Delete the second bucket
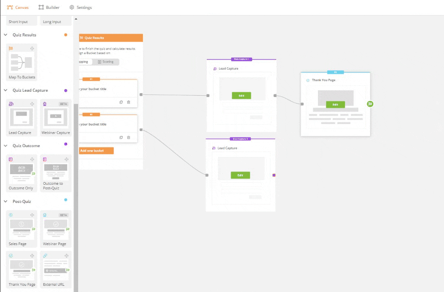This screenshot has height=292, width=444. click(129, 137)
